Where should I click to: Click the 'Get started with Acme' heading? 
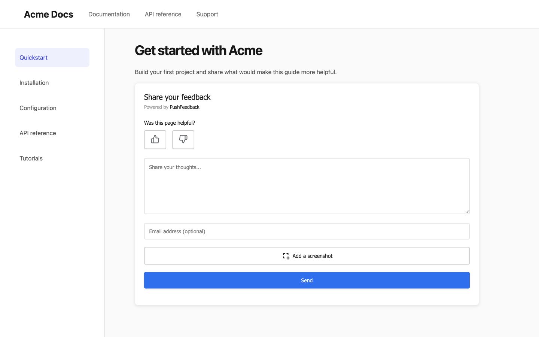[x=198, y=51]
